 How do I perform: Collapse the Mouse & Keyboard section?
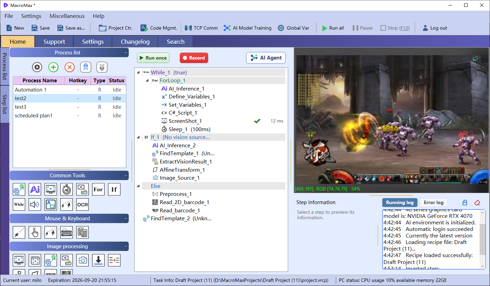pos(126,219)
